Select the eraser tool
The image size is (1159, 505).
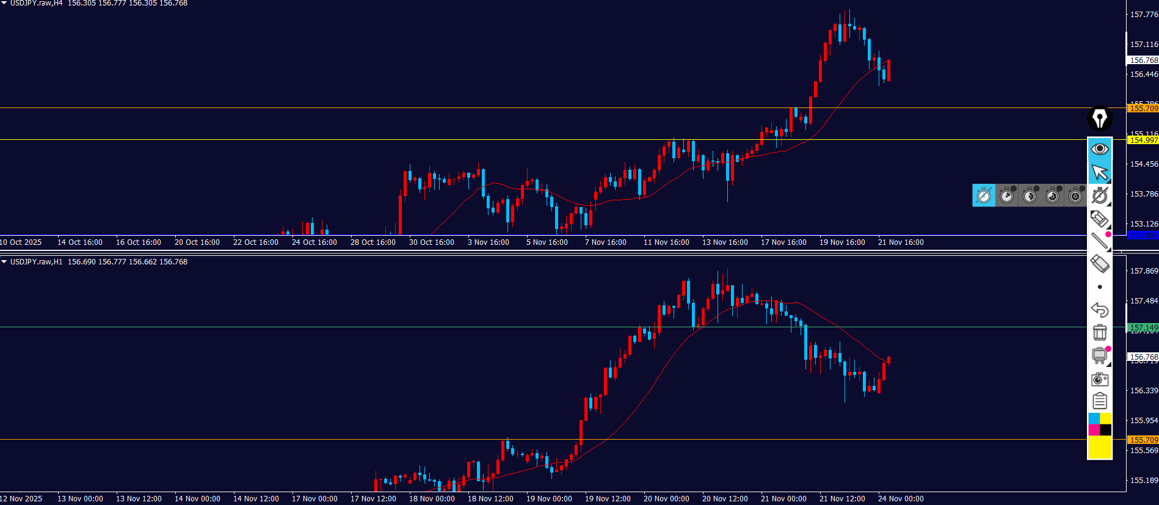(x=1099, y=264)
